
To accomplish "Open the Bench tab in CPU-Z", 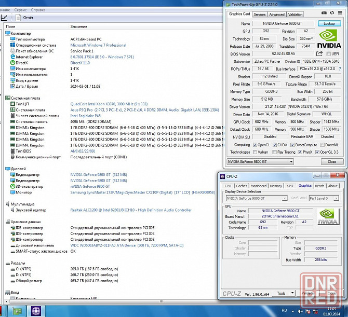I will click(x=319, y=186).
